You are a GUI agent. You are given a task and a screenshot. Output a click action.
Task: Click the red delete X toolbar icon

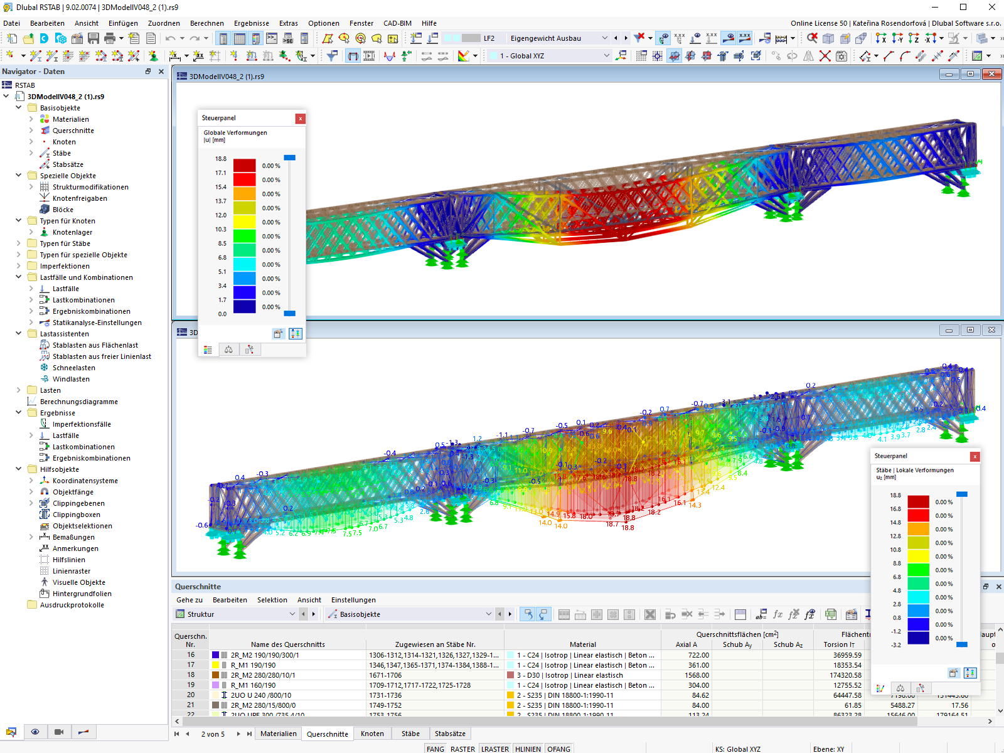[x=825, y=56]
